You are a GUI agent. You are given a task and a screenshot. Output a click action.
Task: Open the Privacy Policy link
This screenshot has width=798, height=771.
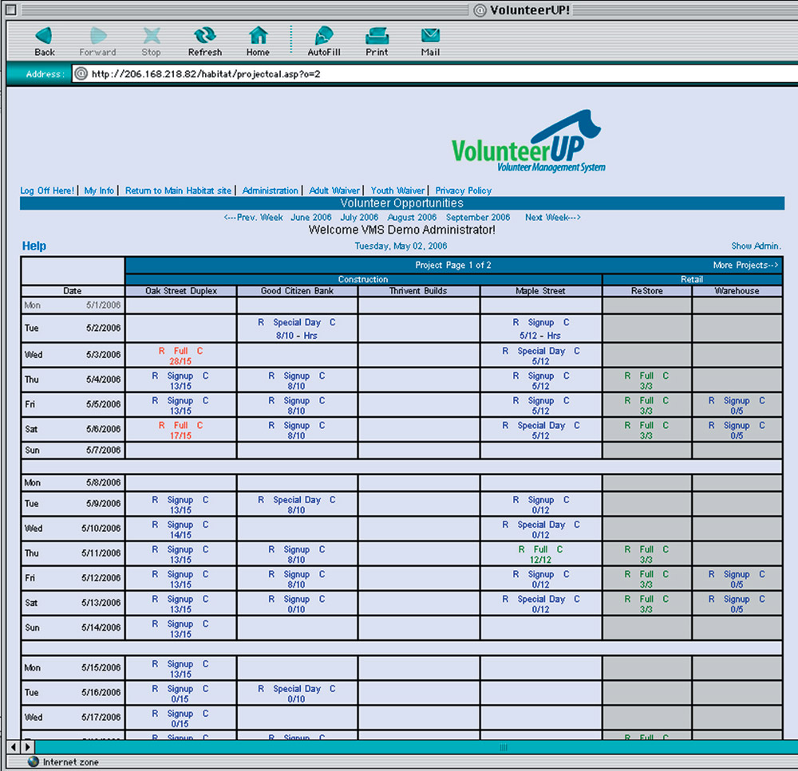point(463,191)
